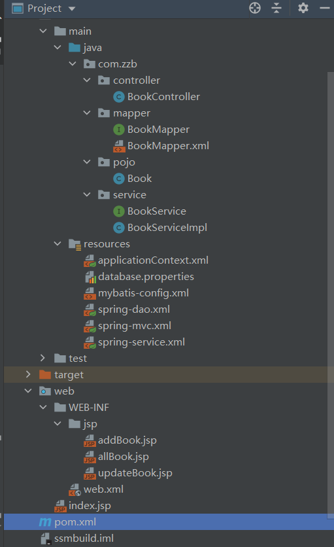Click the orange target folder icon

45,374
